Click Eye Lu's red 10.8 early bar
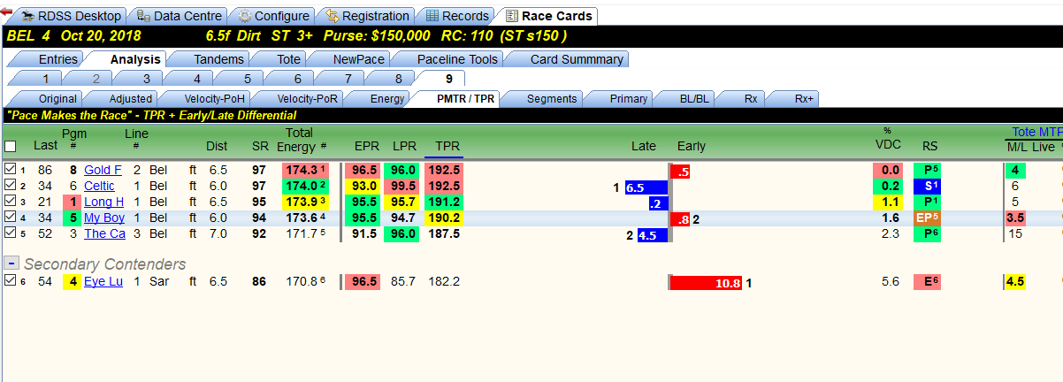This screenshot has height=382, width=1063. point(706,283)
